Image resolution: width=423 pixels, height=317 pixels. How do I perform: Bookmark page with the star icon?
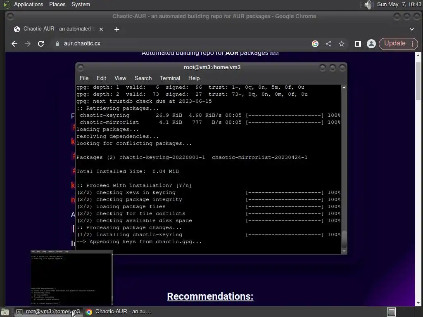pos(342,44)
